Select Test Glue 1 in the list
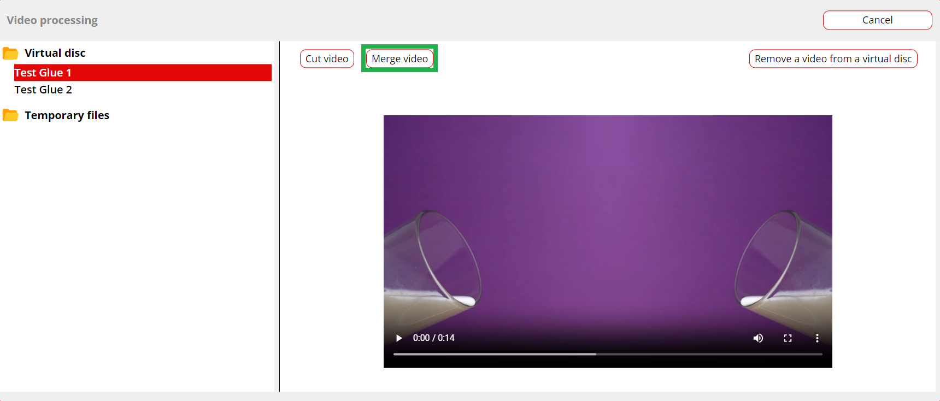Image resolution: width=940 pixels, height=401 pixels. coord(143,73)
